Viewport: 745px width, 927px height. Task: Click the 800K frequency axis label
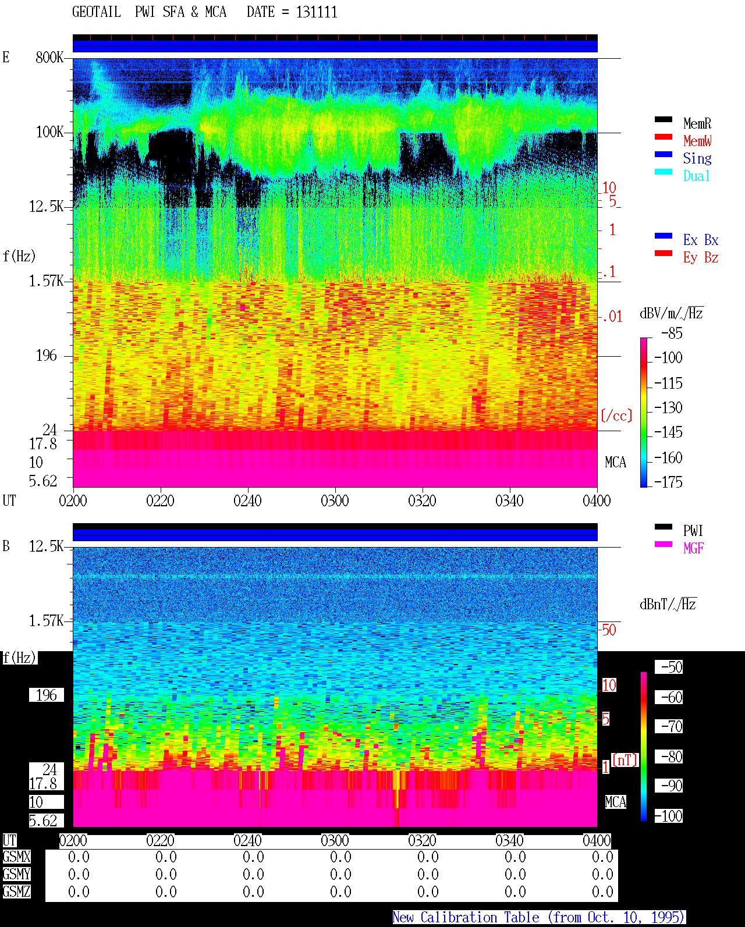point(49,58)
